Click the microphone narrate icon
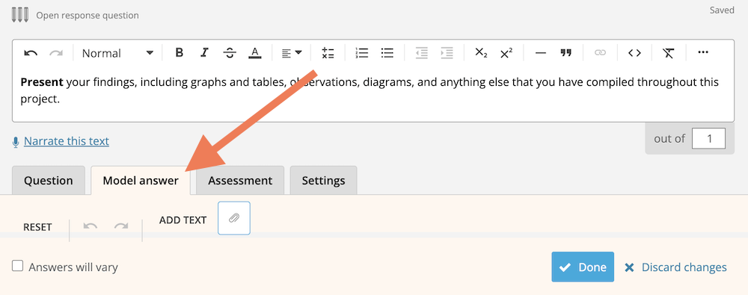 pyautogui.click(x=16, y=142)
